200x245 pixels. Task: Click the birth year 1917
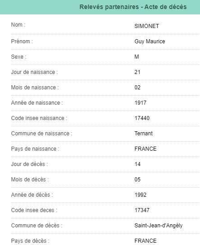(141, 103)
